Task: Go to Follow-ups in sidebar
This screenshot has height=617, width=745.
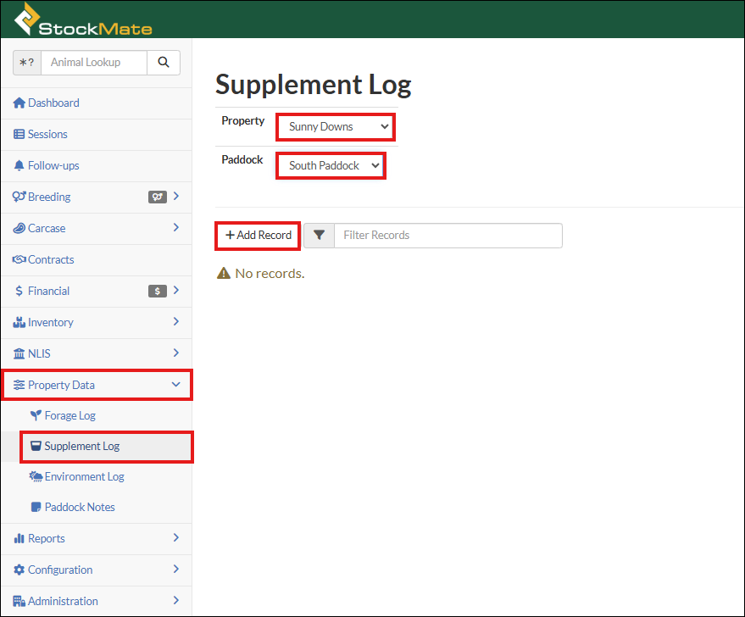Action: [x=53, y=165]
